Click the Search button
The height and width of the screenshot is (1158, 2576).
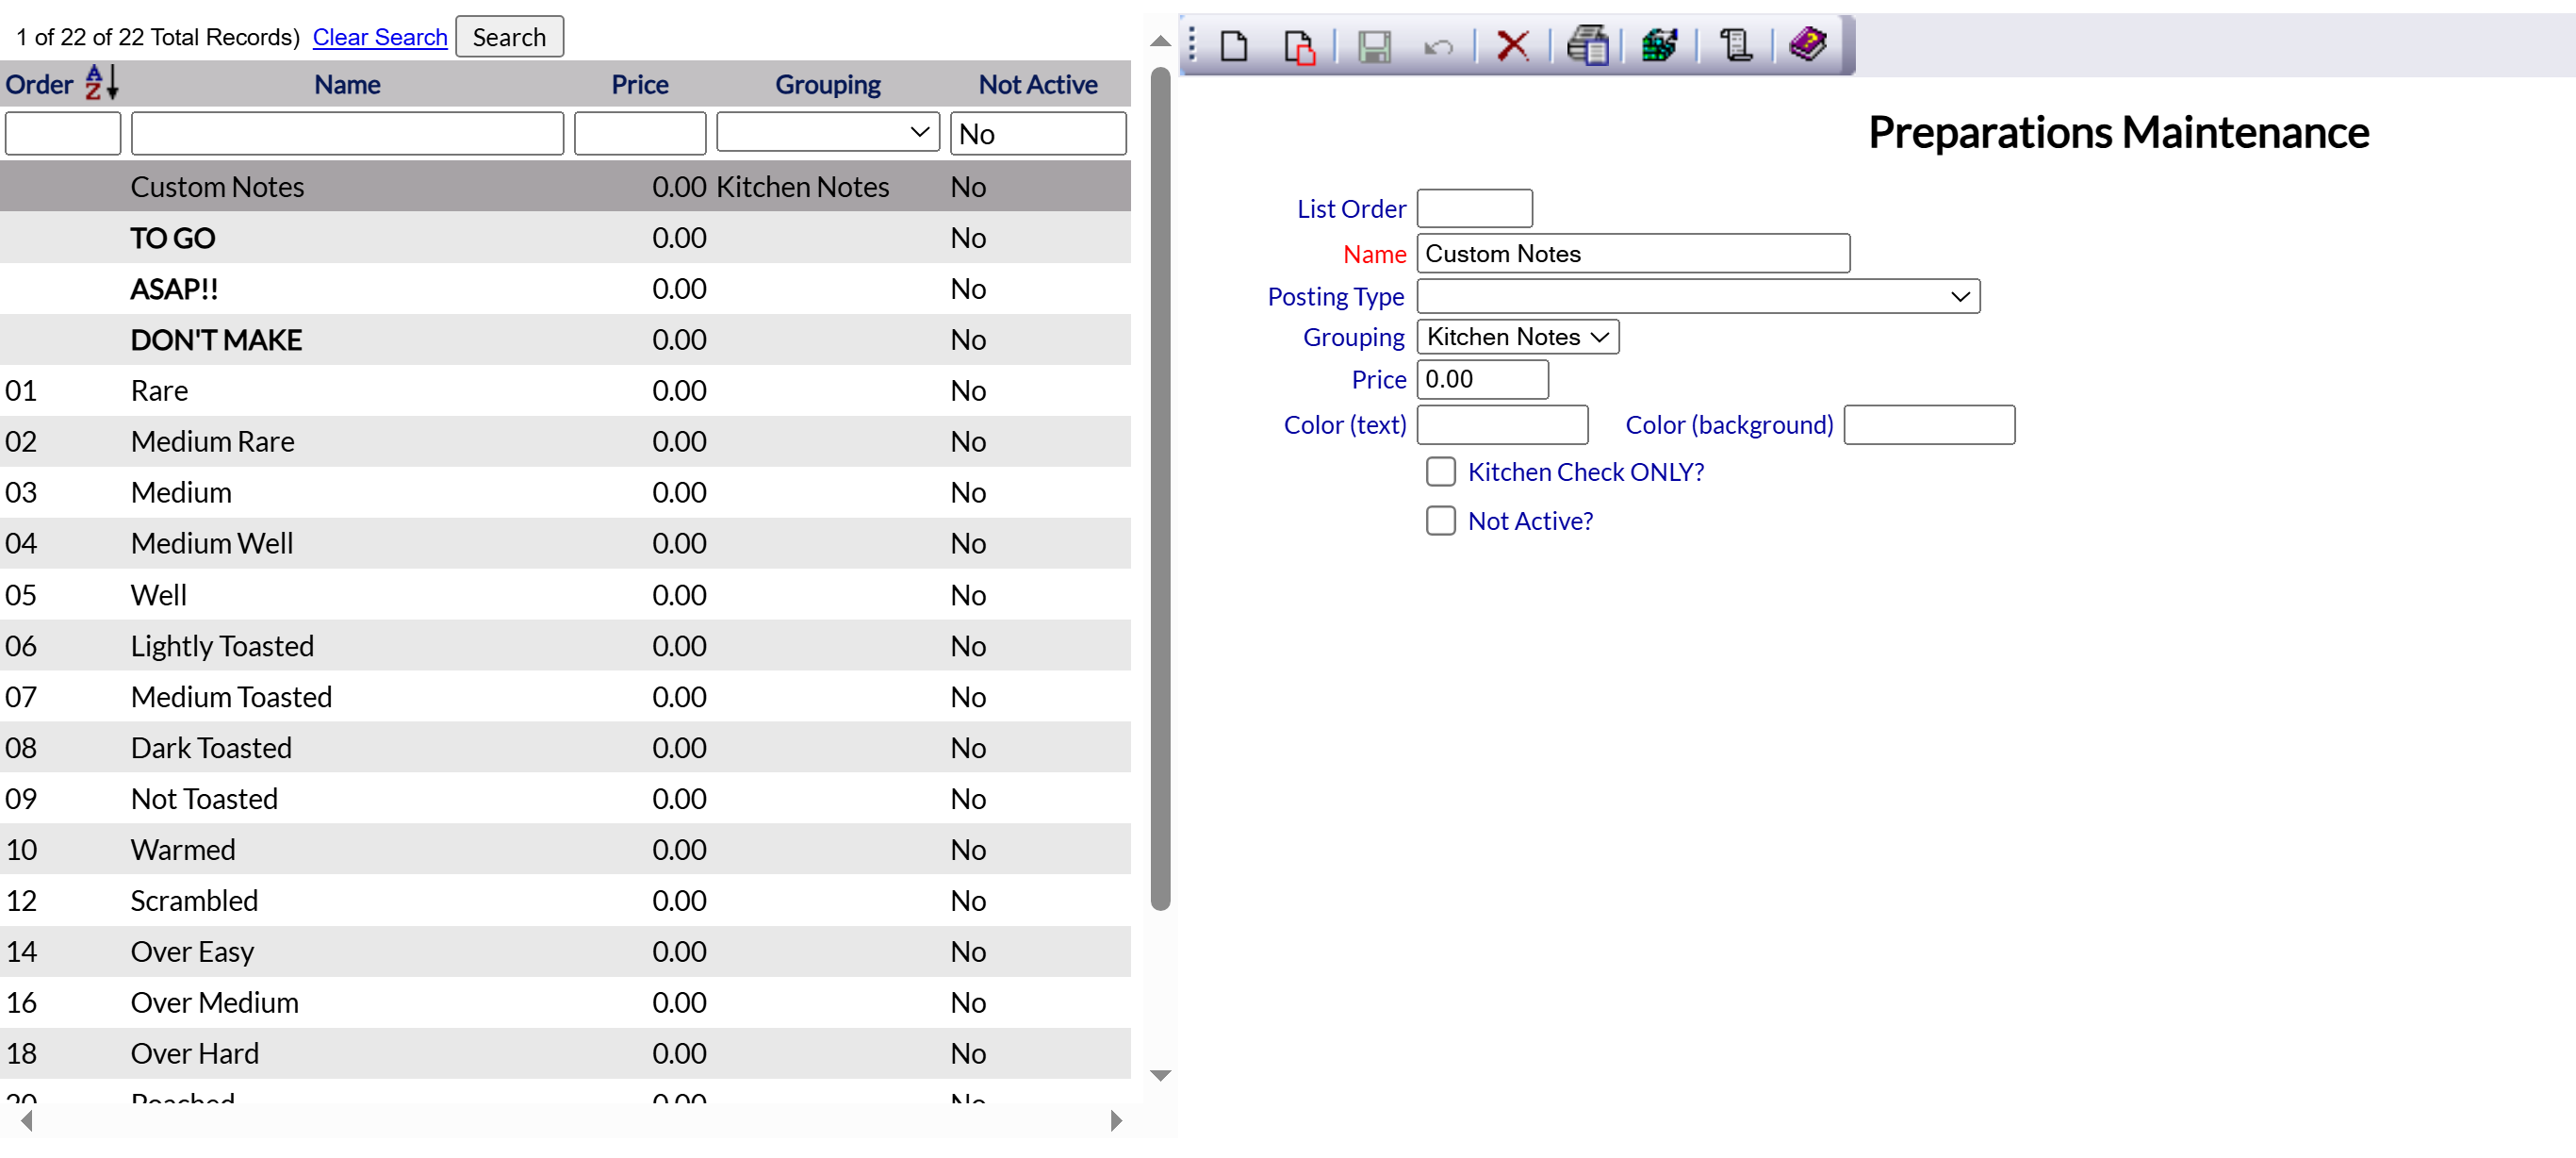509,37
